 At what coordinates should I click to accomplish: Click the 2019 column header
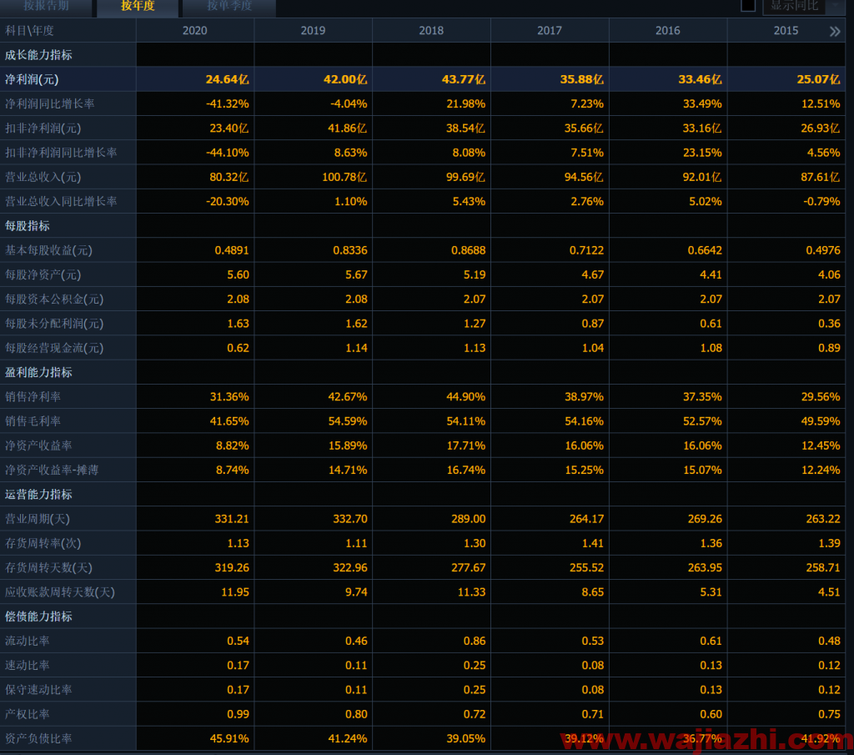point(314,31)
